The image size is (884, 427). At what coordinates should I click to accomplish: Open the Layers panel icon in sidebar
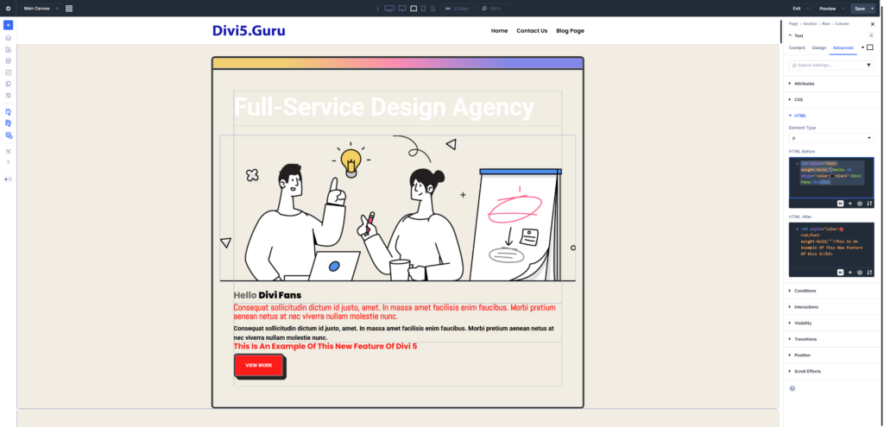coord(8,38)
